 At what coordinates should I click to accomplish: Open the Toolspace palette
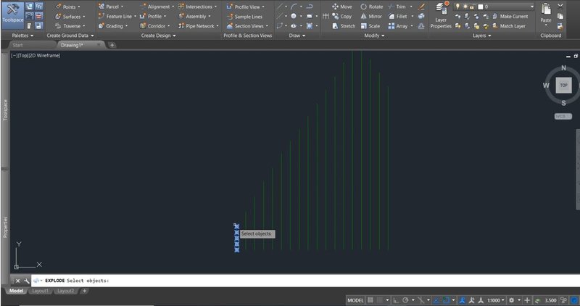point(12,15)
